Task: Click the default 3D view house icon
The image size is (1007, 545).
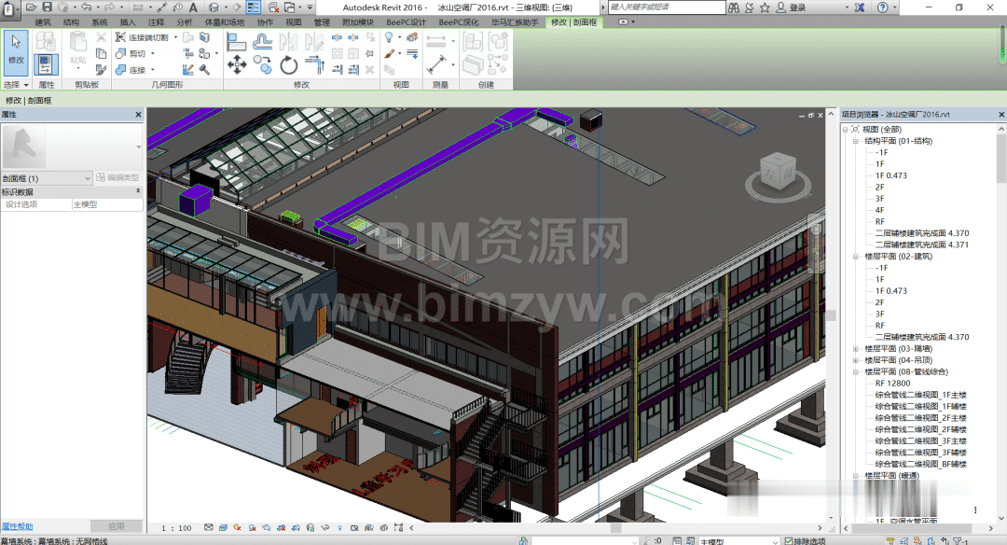Action: coord(214,7)
